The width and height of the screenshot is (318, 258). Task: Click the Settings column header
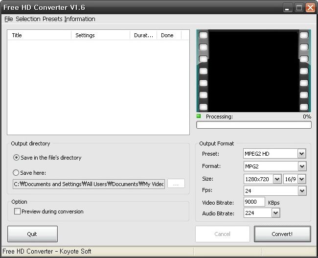click(x=101, y=35)
